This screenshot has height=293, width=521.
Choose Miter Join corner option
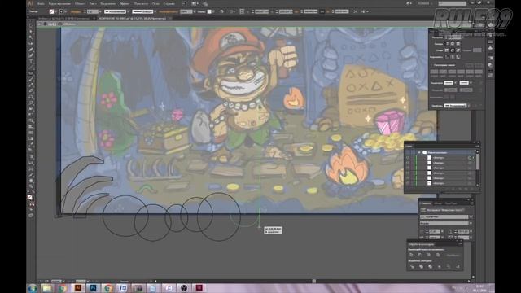point(447,50)
